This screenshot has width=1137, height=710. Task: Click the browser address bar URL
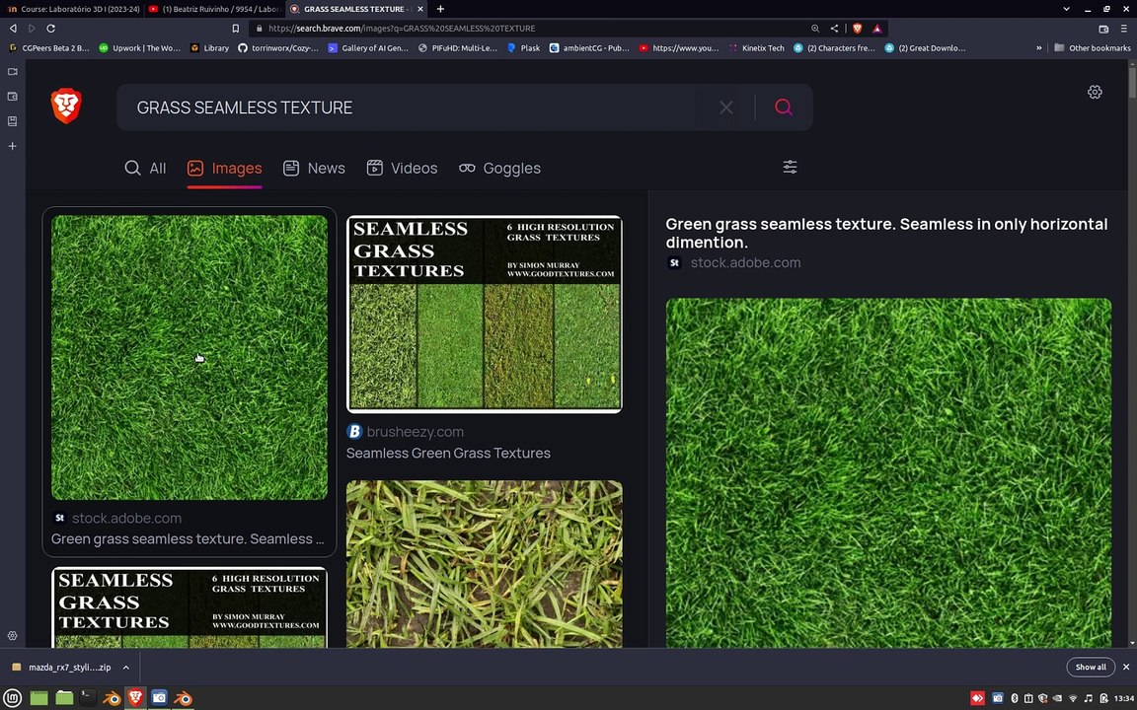pyautogui.click(x=402, y=29)
